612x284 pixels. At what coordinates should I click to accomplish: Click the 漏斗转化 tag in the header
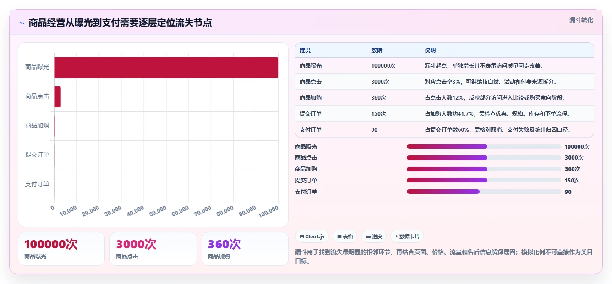pos(581,20)
